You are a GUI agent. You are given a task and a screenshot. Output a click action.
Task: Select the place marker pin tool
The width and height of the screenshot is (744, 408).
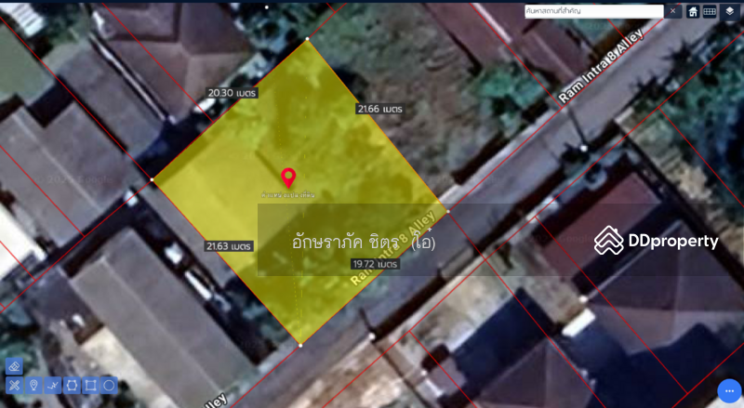tap(33, 385)
